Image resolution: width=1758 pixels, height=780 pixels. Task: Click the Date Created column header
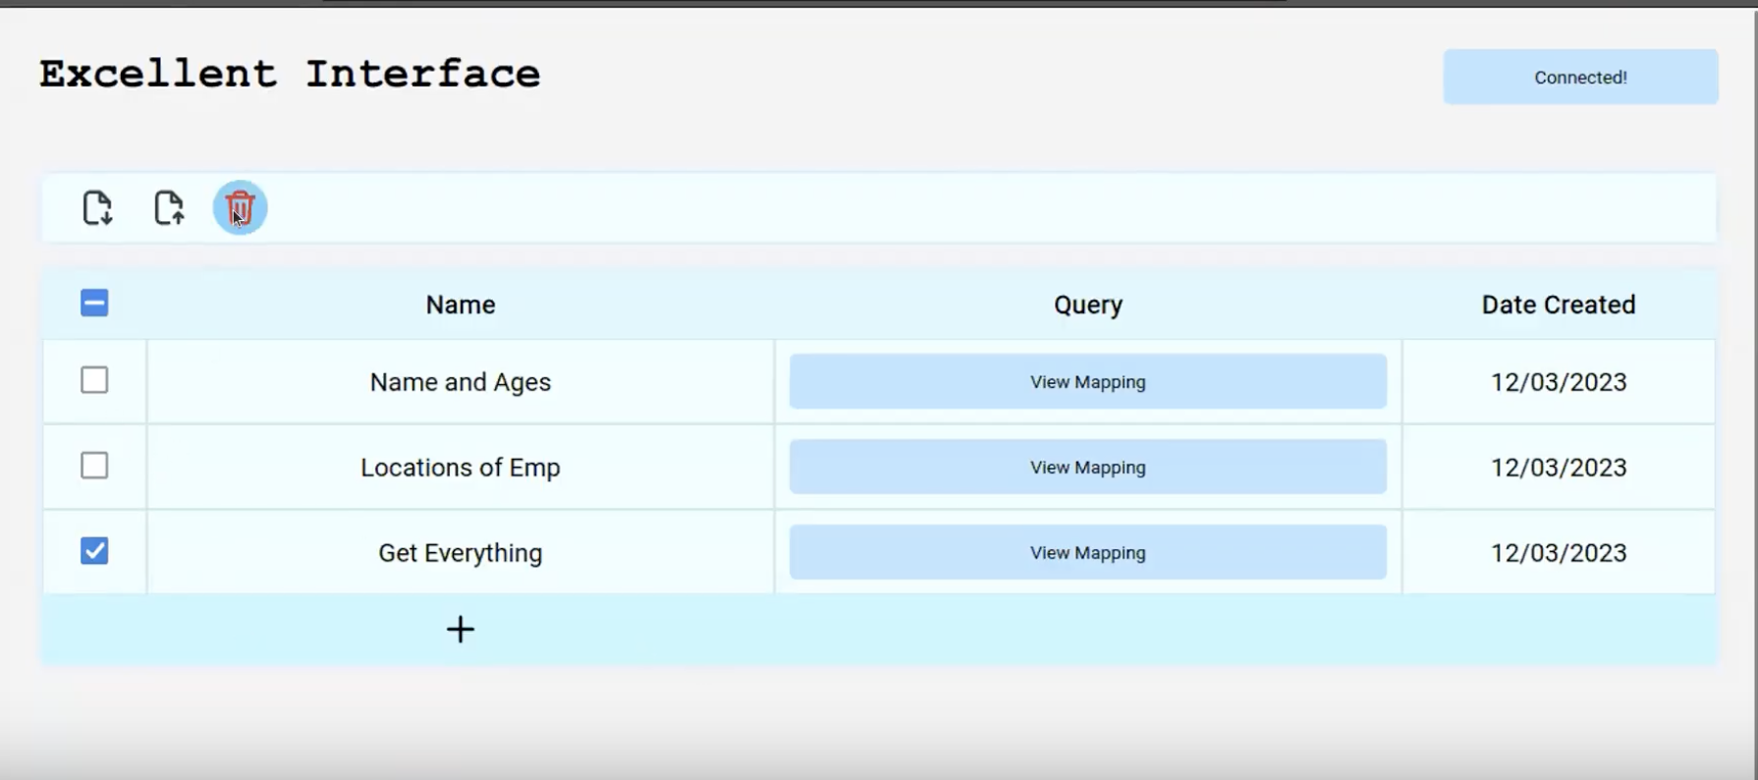click(x=1558, y=305)
